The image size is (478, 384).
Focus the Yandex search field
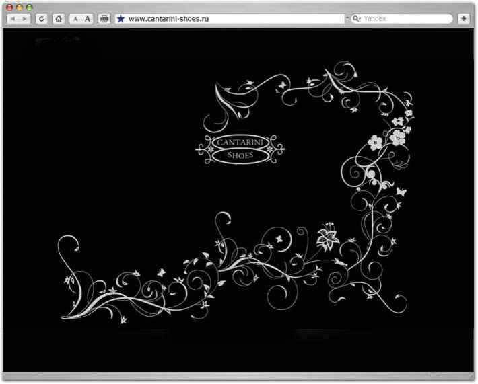402,19
